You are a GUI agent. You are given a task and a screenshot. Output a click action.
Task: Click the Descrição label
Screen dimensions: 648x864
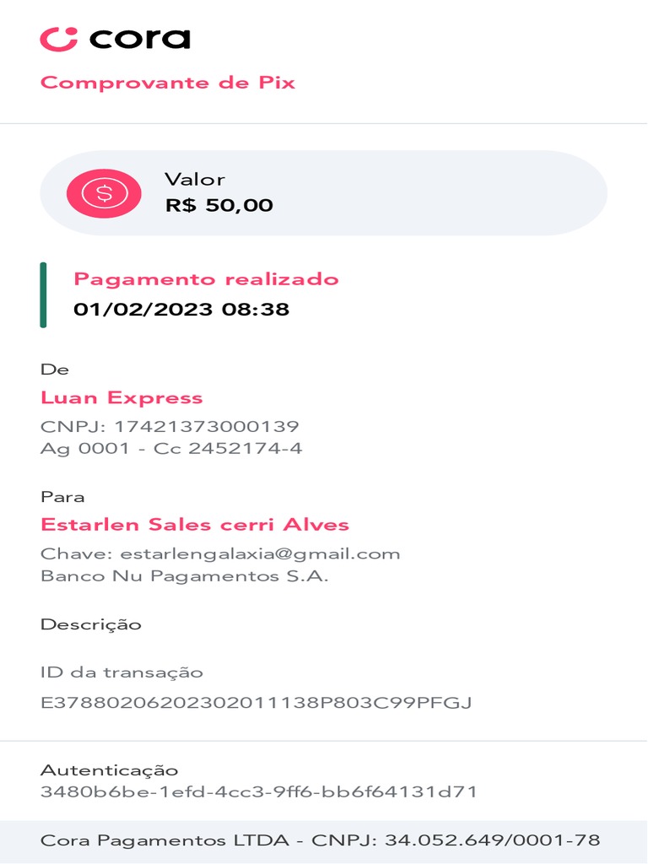(91, 625)
